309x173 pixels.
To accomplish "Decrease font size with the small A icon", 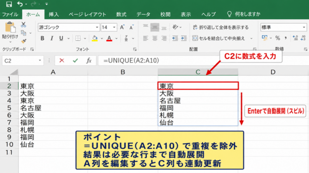I will pos(131,27).
